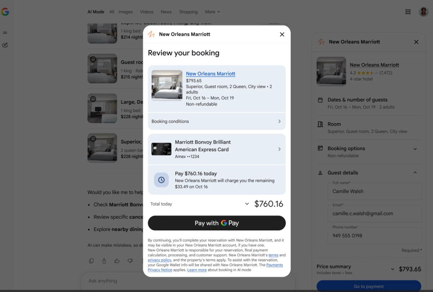
Task: Select the Superior 2 queen beds thumbnail
Action: pyautogui.click(x=102, y=148)
